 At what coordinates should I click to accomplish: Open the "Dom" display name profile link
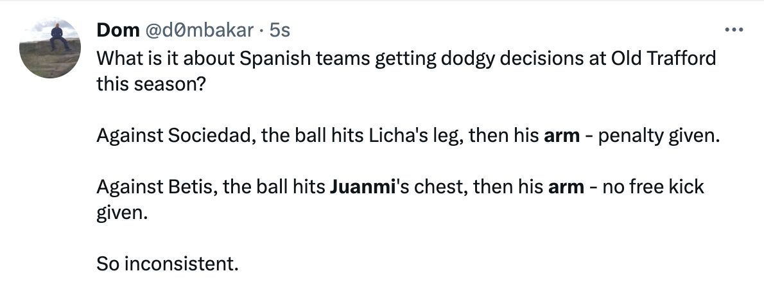pyautogui.click(x=114, y=30)
